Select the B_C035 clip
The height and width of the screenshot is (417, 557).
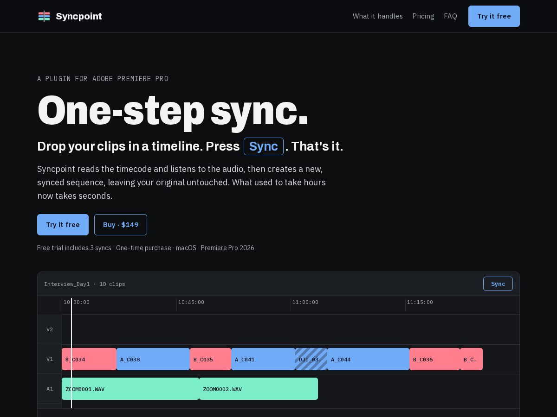[x=210, y=359]
